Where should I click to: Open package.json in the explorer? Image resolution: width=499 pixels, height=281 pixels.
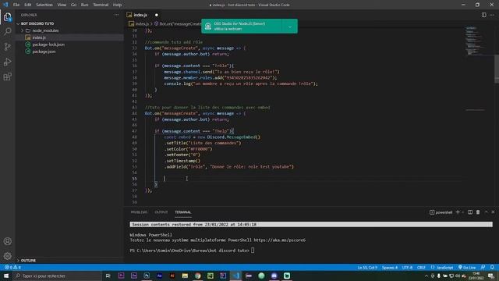click(x=44, y=52)
